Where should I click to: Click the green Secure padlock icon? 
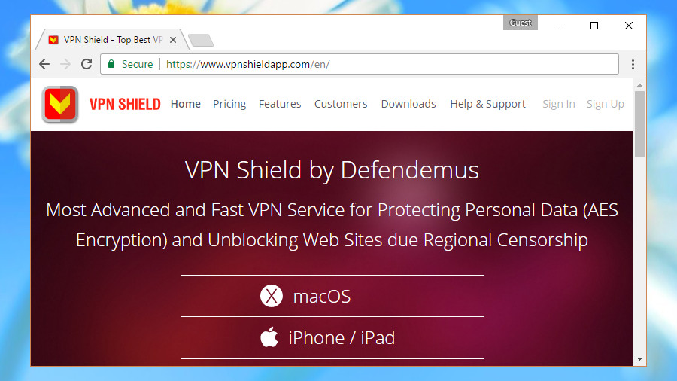pyautogui.click(x=111, y=64)
